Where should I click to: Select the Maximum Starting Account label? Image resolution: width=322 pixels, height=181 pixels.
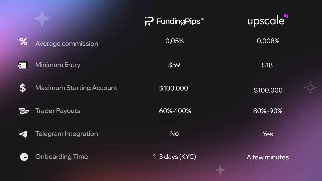76,88
